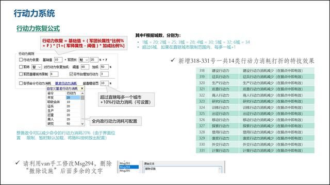Open the 军团长 attribute dropdown
The image size is (330, 185).
(84, 60)
